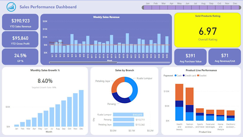The image size is (243, 137).
Task: Click the Petaling Jaya horizontal bar
Action: pos(124,124)
